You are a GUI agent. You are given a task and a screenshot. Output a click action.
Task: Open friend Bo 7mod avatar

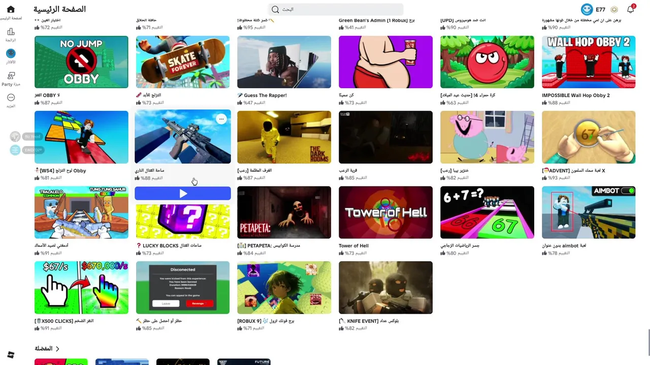15,136
